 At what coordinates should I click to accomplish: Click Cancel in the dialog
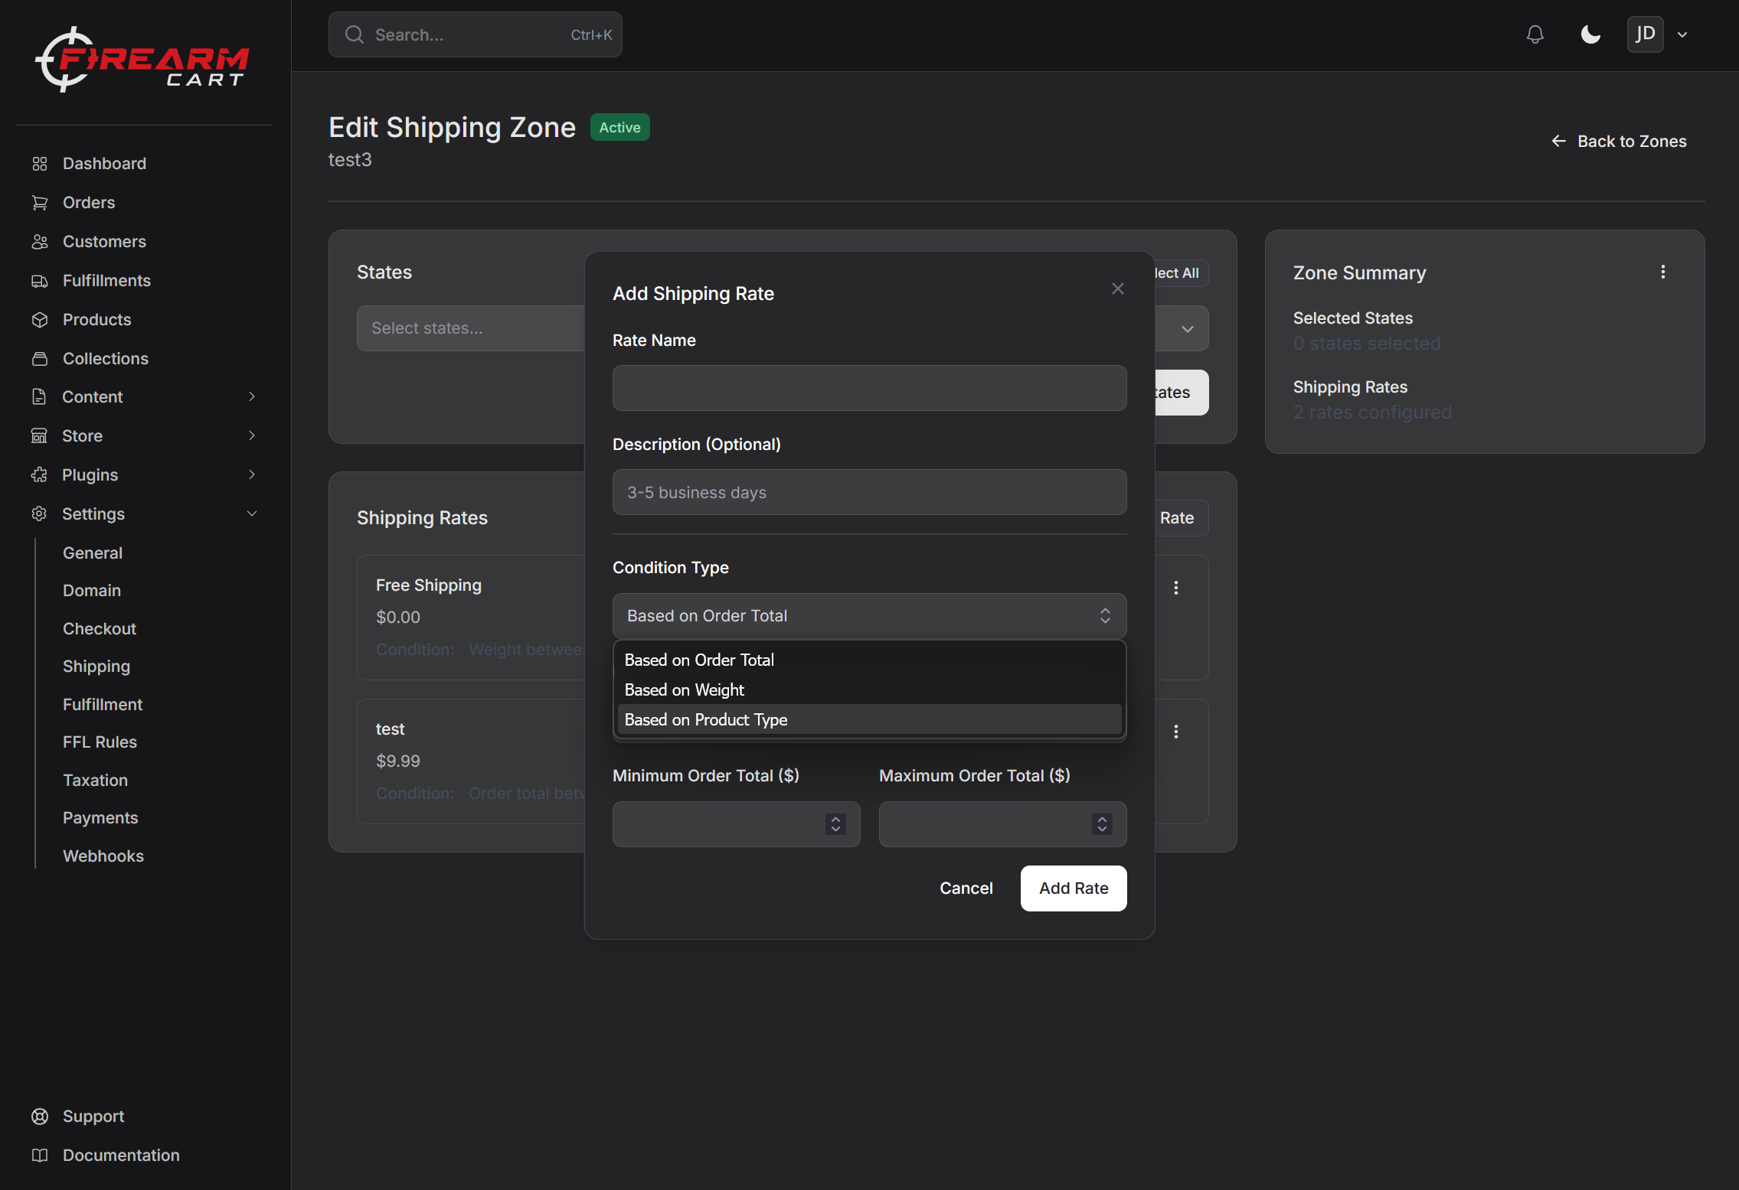[x=966, y=888]
